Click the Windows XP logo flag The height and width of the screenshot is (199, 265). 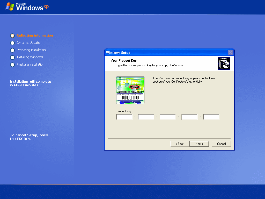point(10,6)
